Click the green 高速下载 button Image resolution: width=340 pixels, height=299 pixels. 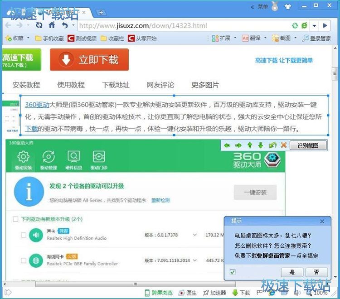point(22,60)
